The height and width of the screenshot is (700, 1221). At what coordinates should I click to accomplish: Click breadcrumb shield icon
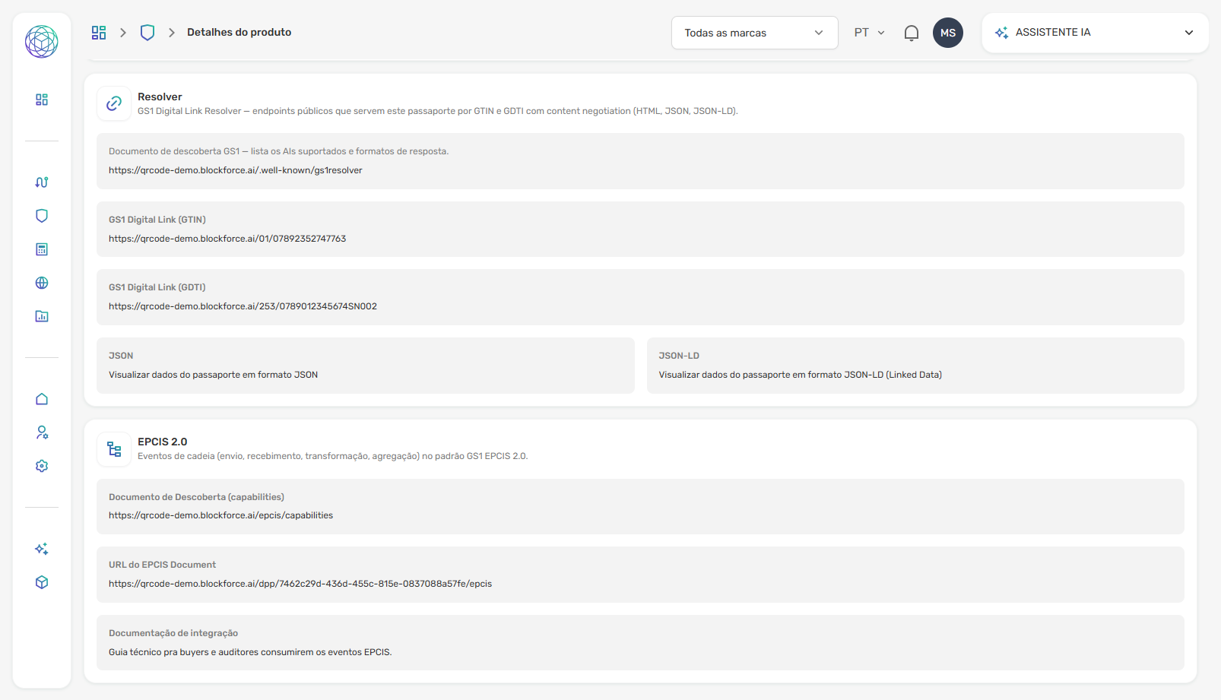pos(147,33)
